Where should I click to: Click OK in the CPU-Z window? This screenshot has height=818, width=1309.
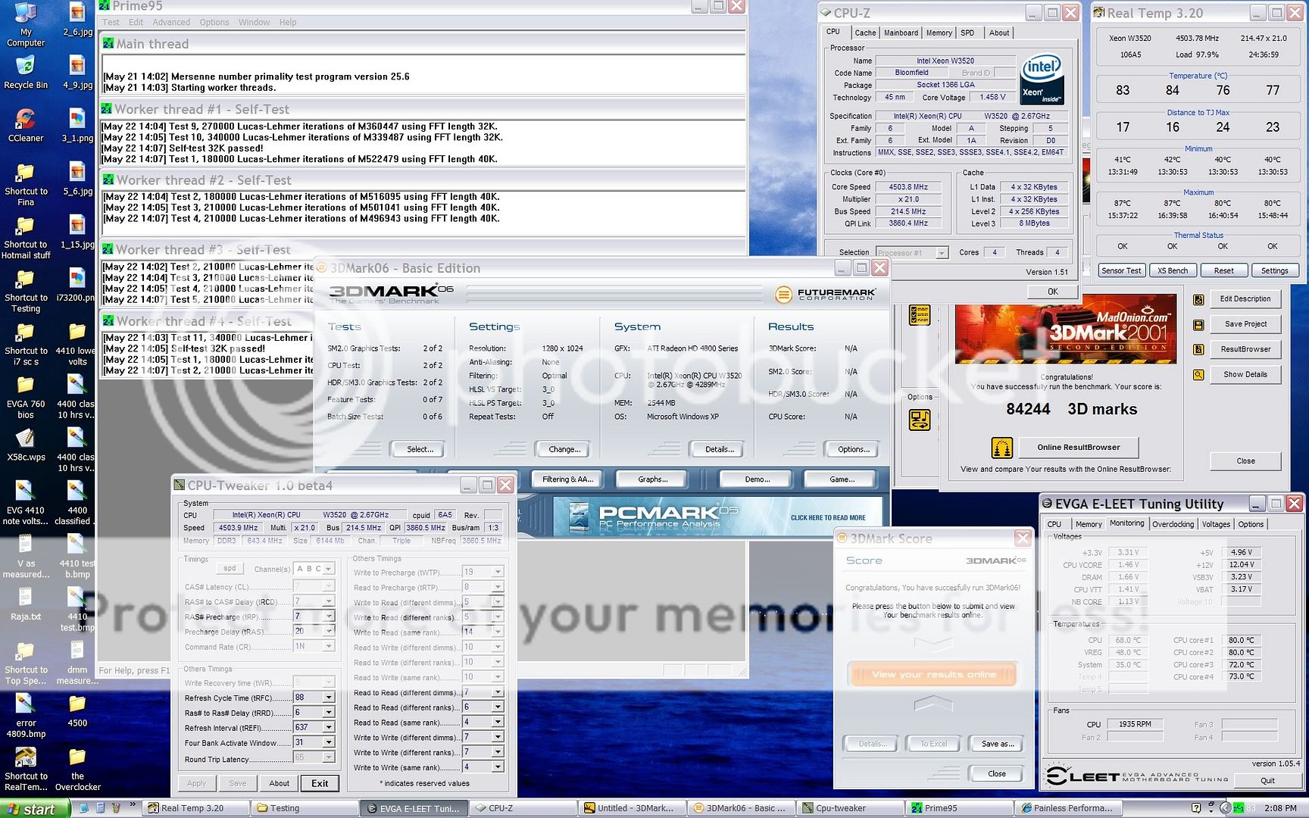click(1052, 292)
